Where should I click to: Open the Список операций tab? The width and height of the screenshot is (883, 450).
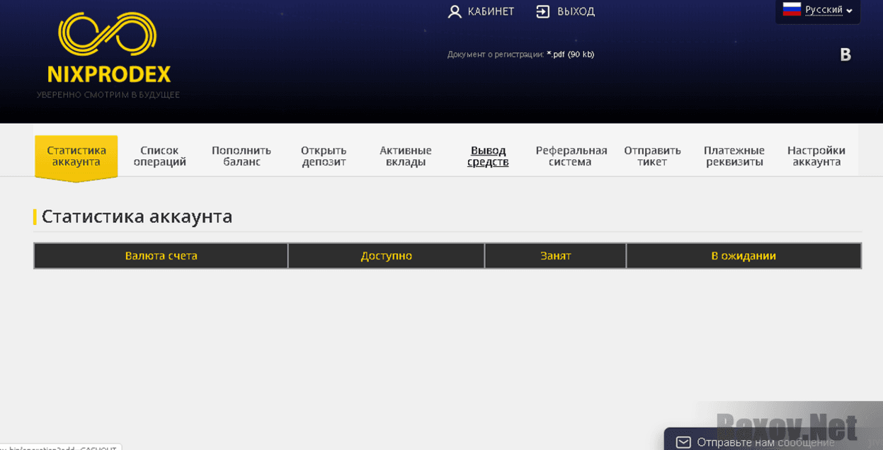point(159,156)
